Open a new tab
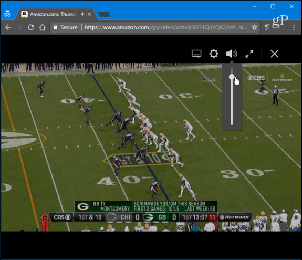 (104, 15)
